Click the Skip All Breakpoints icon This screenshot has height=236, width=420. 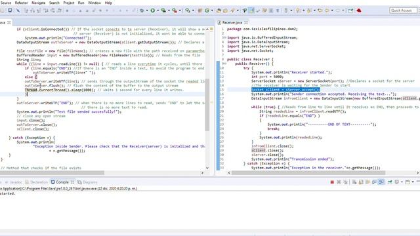coord(18,10)
